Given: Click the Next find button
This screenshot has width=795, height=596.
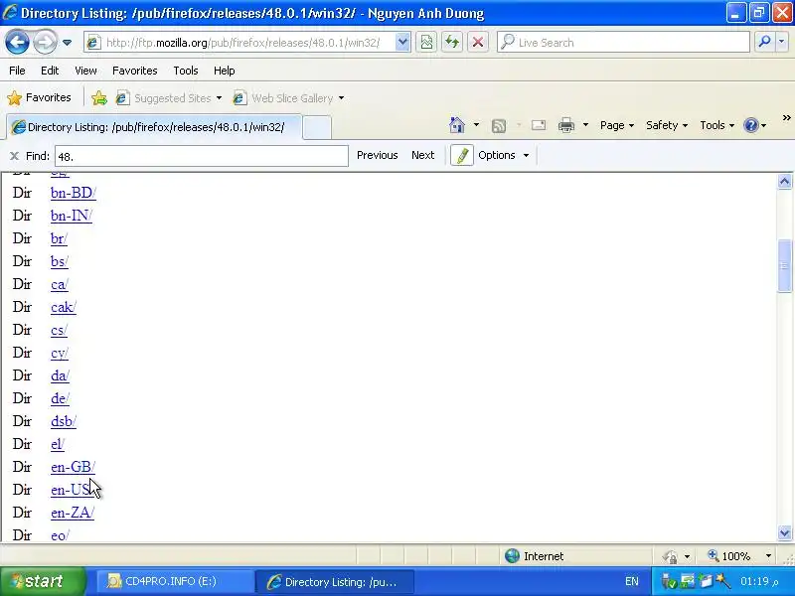Looking at the screenshot, I should [x=423, y=155].
